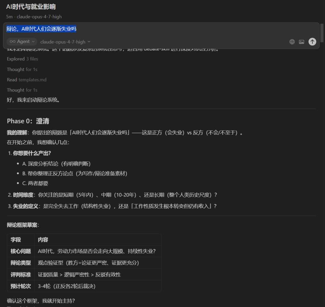
Task: Click the scrollbar on the right edge
Action: coord(322,33)
